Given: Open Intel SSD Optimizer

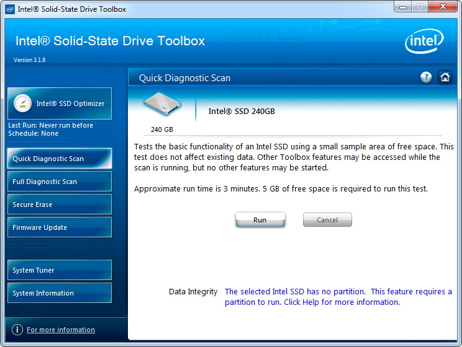Looking at the screenshot, I should coord(60,103).
